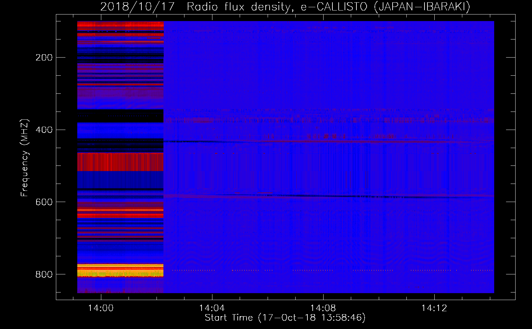532x329 pixels.
Task: Click the 'Frequency (MHZ)' axis label
Action: pos(24,158)
